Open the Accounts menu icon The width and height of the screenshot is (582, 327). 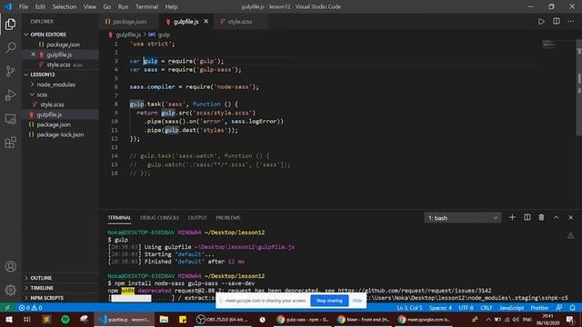click(10, 266)
